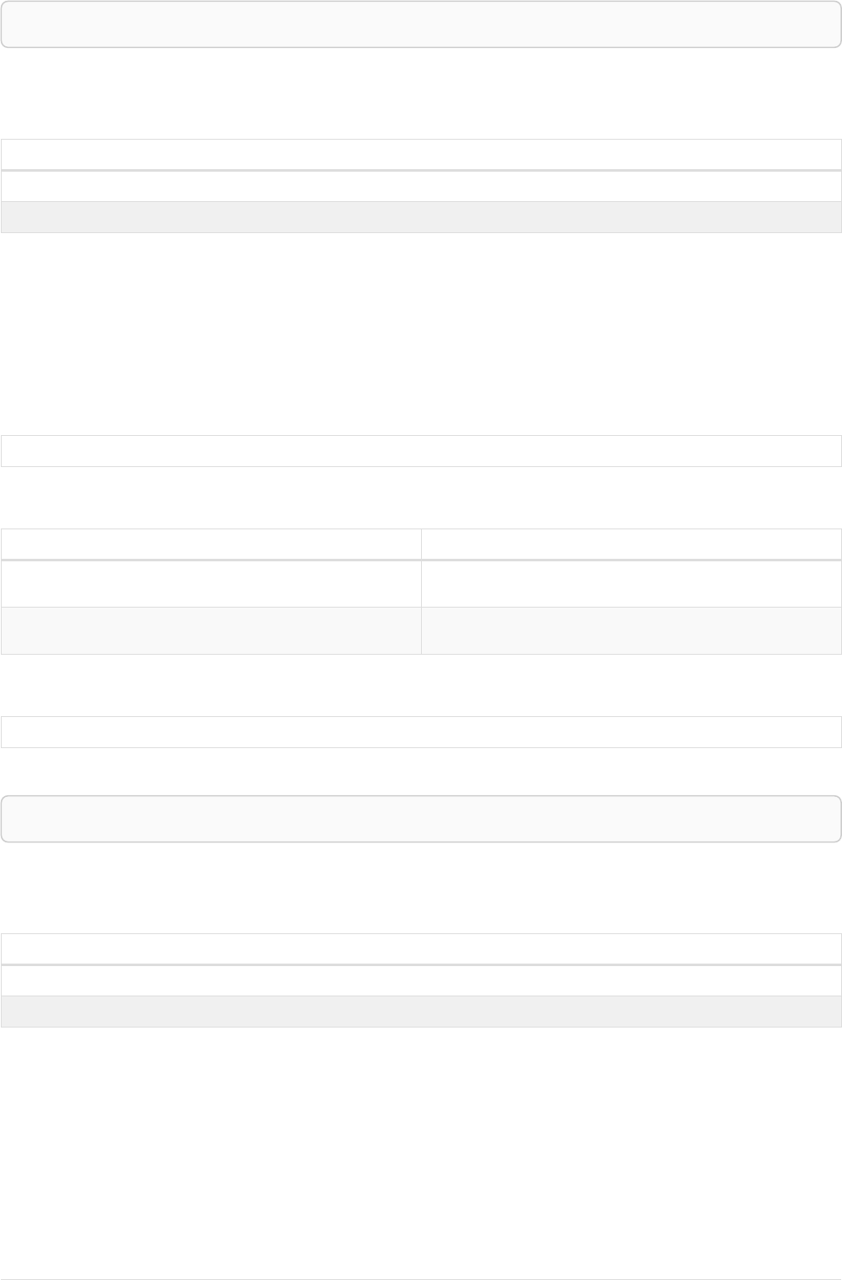Image resolution: width=842 pixels, height=1280 pixels.
Task: Click the white middle row of the last three-row table
Action: click(x=421, y=980)
